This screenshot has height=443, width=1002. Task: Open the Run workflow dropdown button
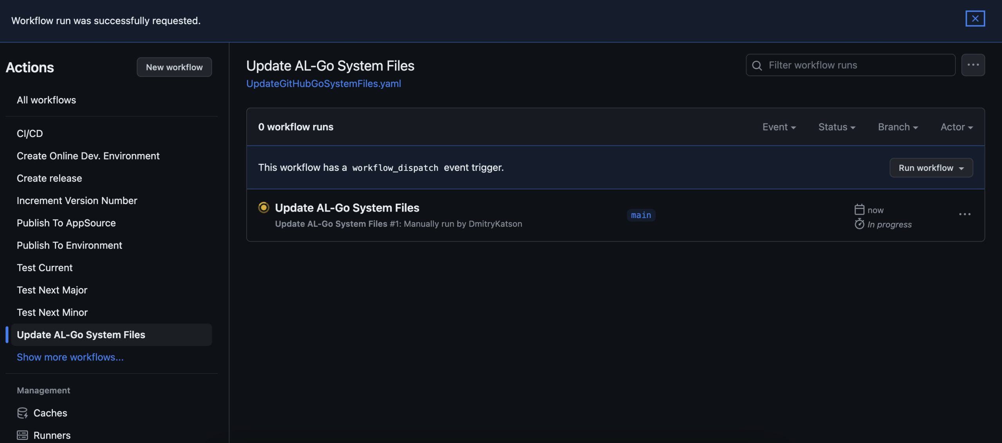click(x=931, y=168)
